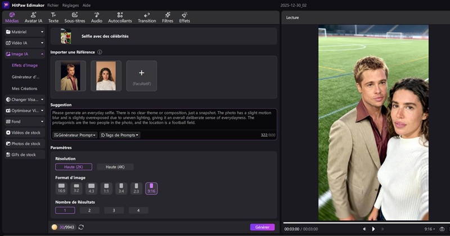The image size is (450, 236).
Task: Choose the 16:9 image format
Action: [x=61, y=188]
